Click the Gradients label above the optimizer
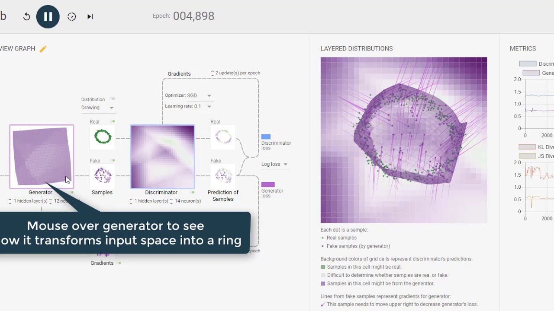Viewport: 554px width, 311px height. 179,74
